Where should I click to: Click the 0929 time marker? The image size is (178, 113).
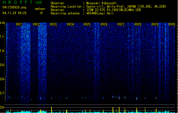155,24
